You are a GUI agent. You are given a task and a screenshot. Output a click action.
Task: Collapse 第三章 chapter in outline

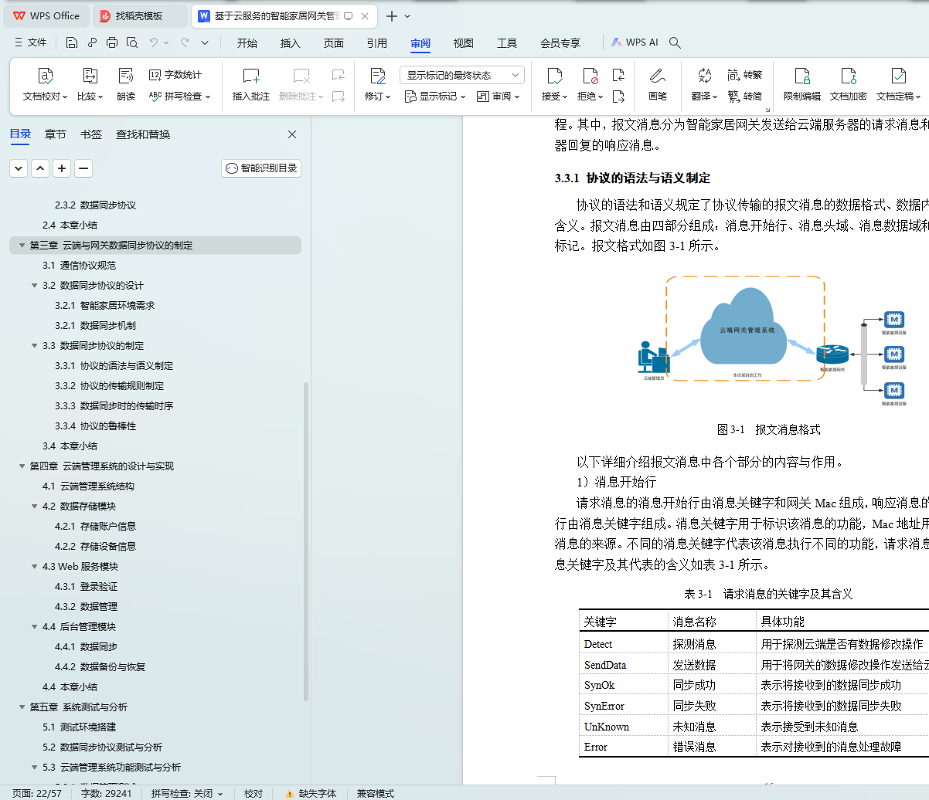pos(22,246)
